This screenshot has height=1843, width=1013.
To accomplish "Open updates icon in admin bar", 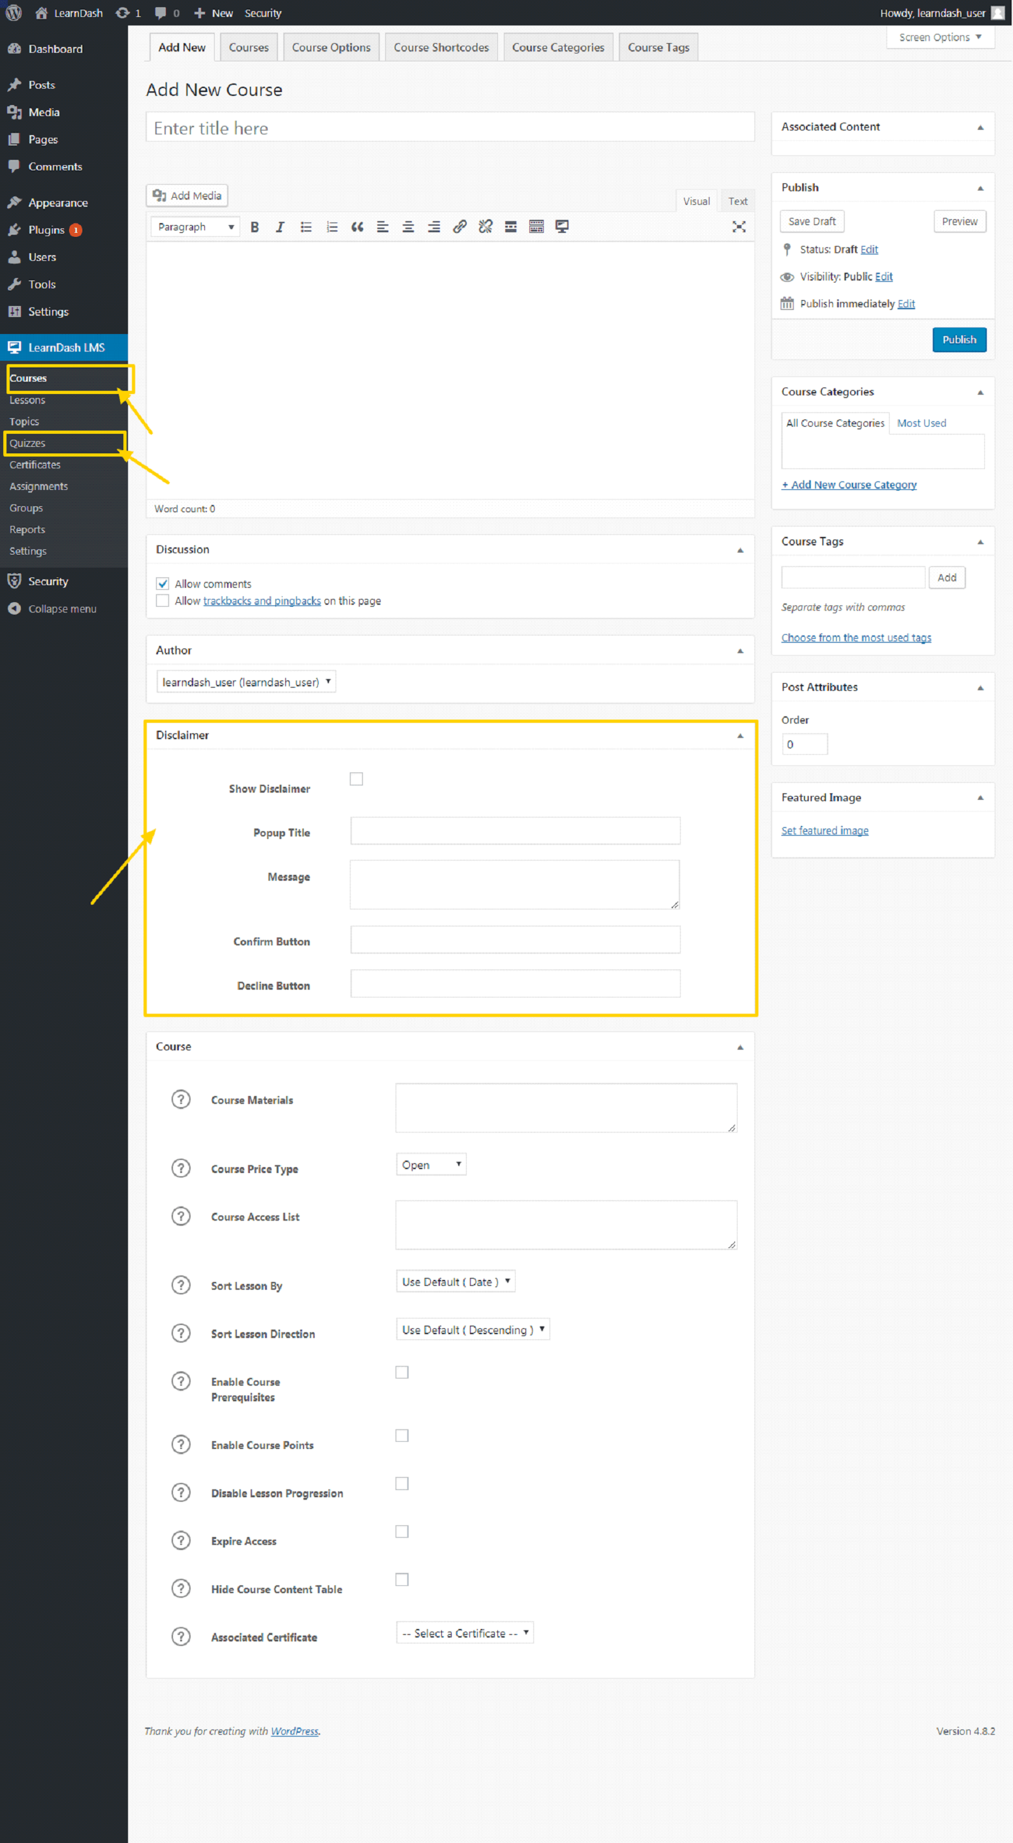I will (128, 13).
